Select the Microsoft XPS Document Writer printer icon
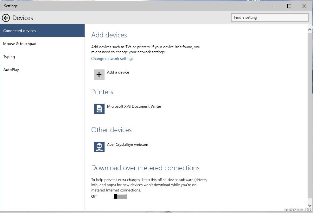The width and height of the screenshot is (313, 213). point(99,109)
